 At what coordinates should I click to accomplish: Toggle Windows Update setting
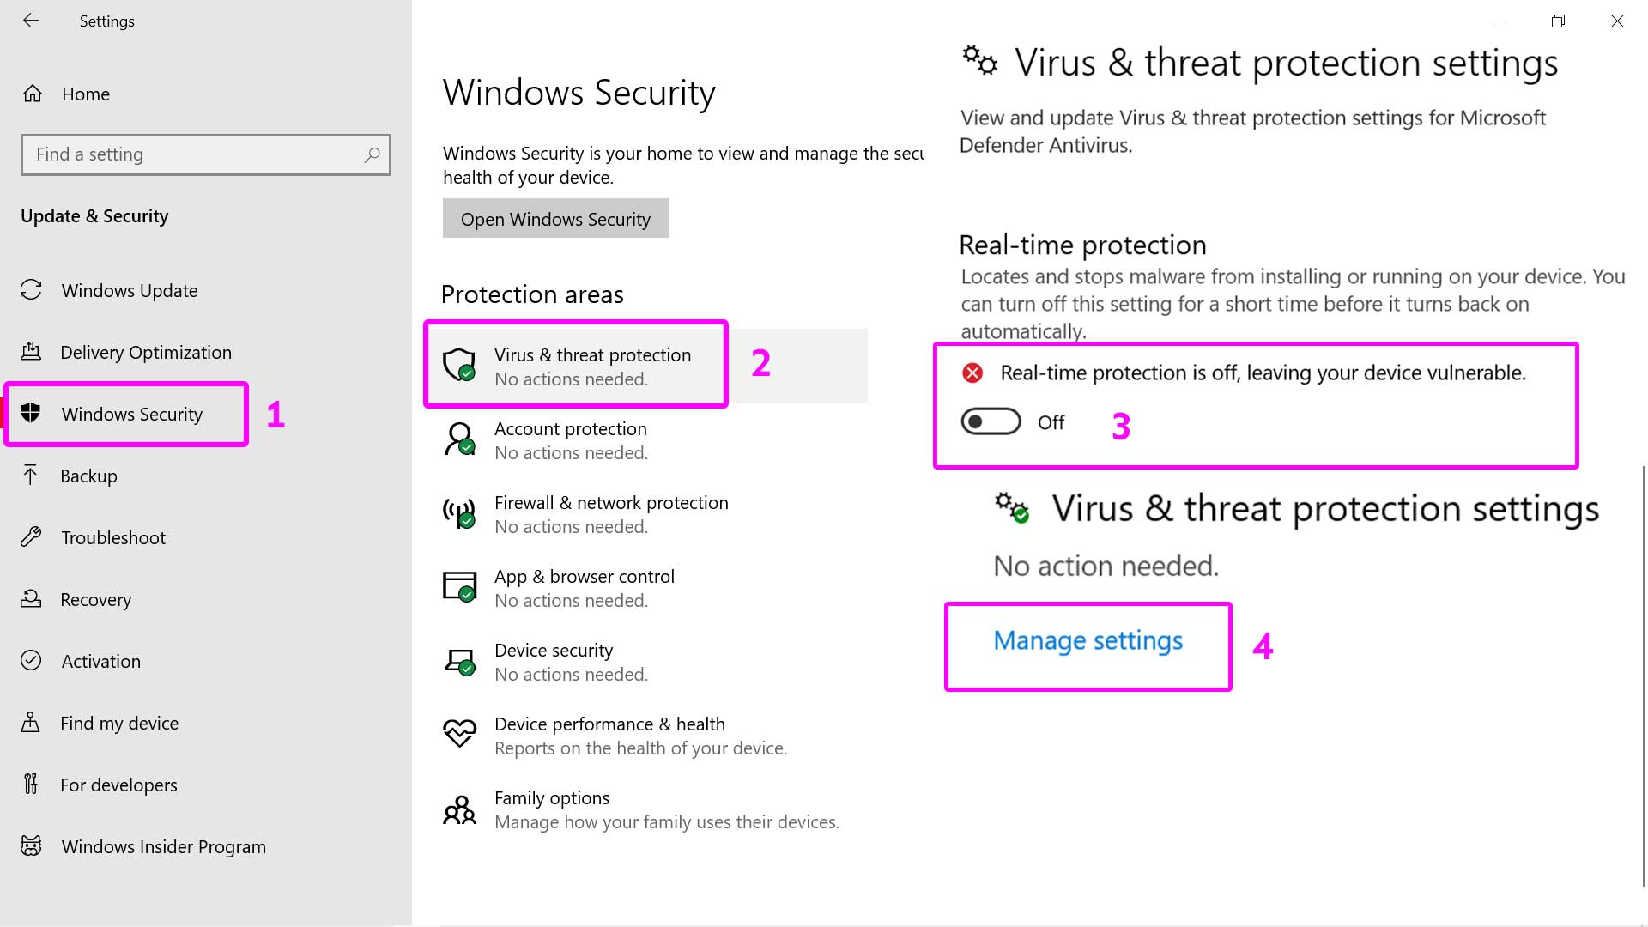pyautogui.click(x=127, y=290)
